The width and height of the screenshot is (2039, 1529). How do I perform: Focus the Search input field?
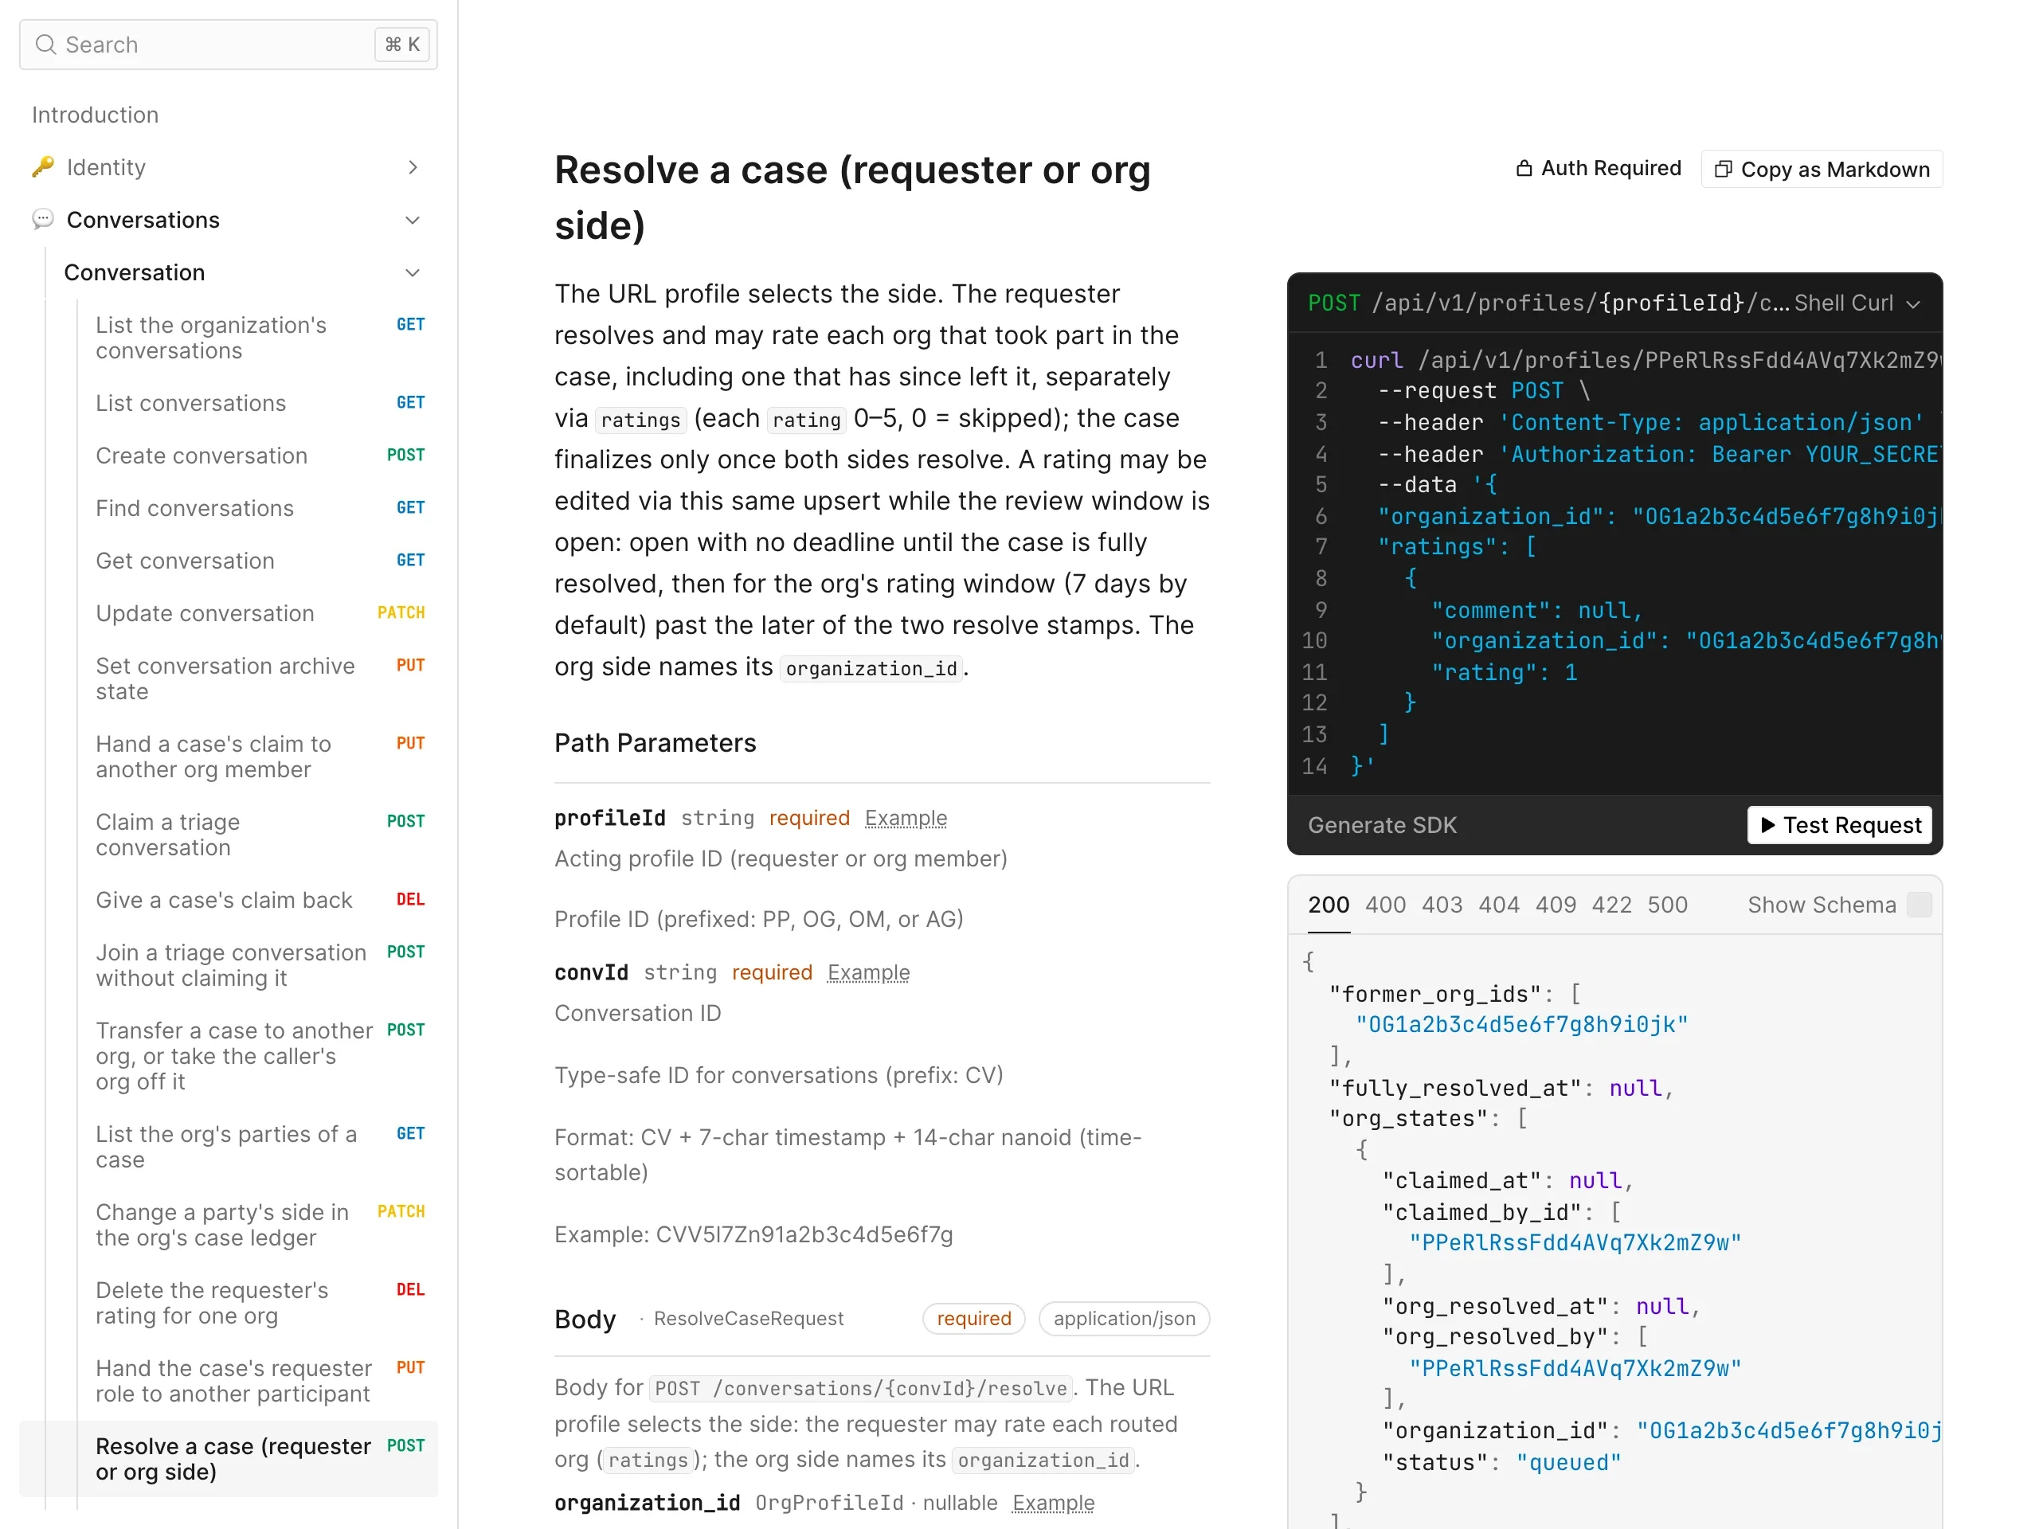tap(229, 45)
